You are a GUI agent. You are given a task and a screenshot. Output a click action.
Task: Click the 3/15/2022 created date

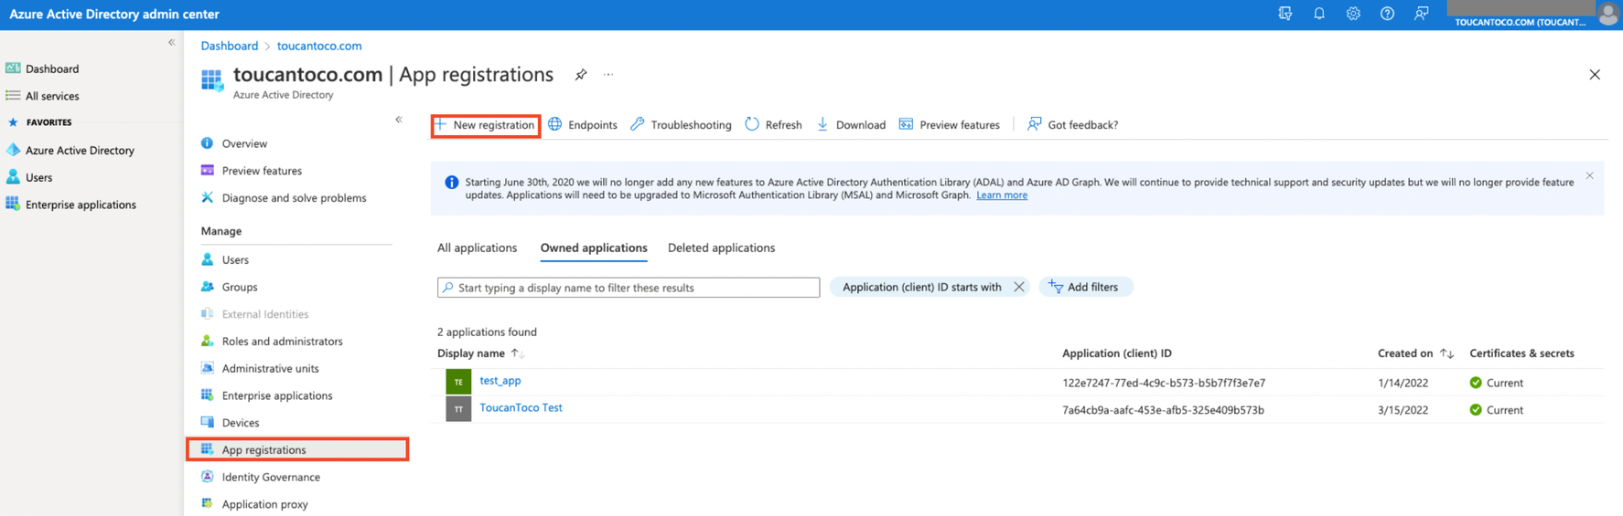(x=1403, y=410)
